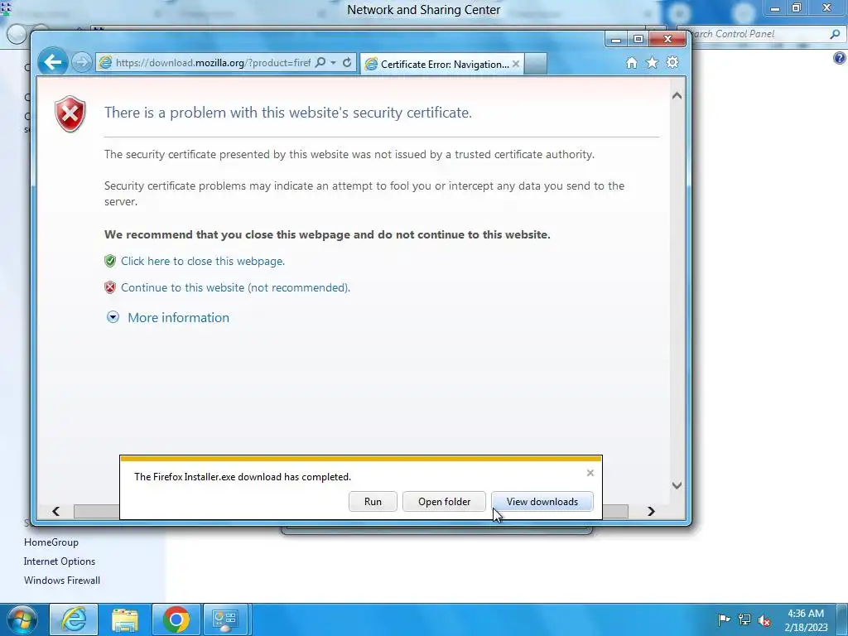
Task: Close the Internet Explorer window
Action: point(667,40)
